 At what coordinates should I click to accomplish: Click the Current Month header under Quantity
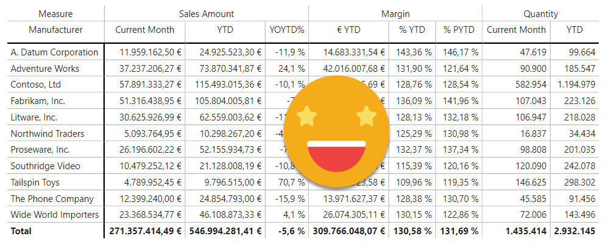click(516, 29)
